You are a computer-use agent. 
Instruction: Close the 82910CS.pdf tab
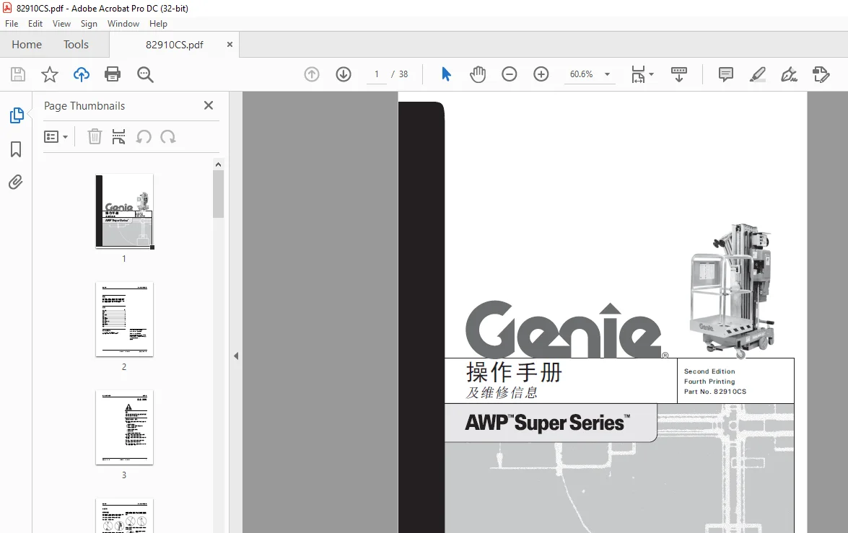click(x=230, y=44)
